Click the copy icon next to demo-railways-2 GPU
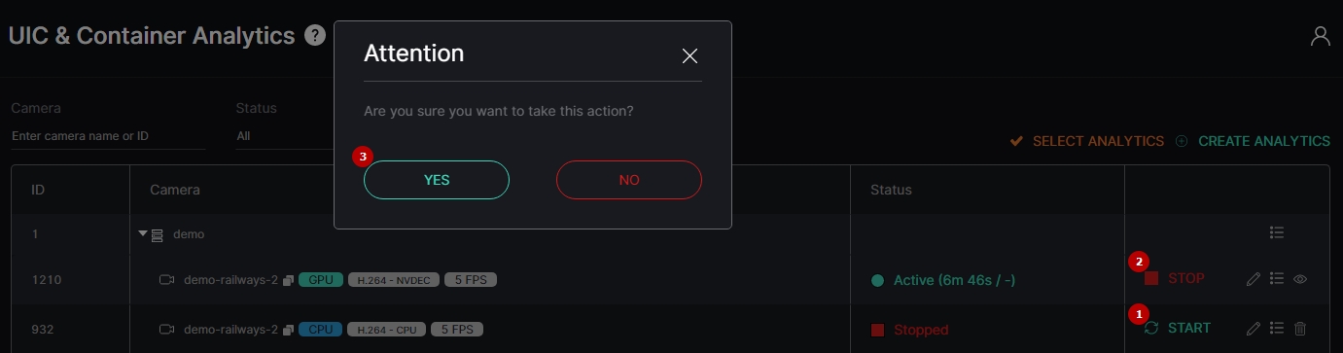 288,280
